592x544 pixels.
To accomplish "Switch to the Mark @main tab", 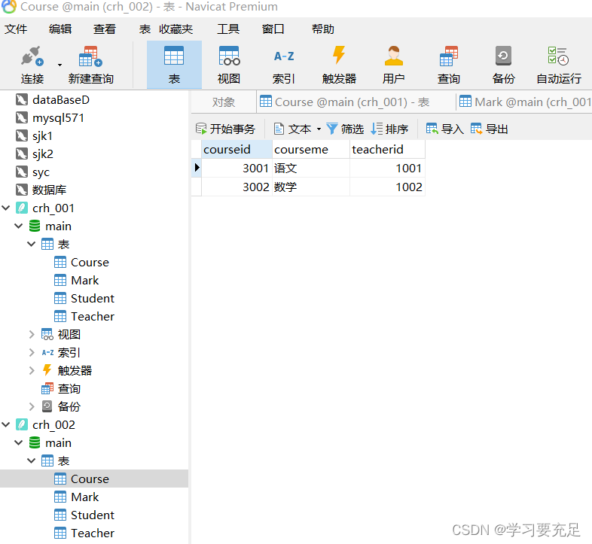I will [x=525, y=102].
